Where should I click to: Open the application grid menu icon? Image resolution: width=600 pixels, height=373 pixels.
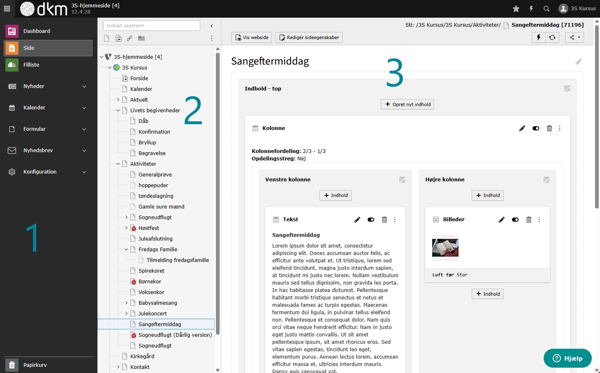[x=7, y=9]
